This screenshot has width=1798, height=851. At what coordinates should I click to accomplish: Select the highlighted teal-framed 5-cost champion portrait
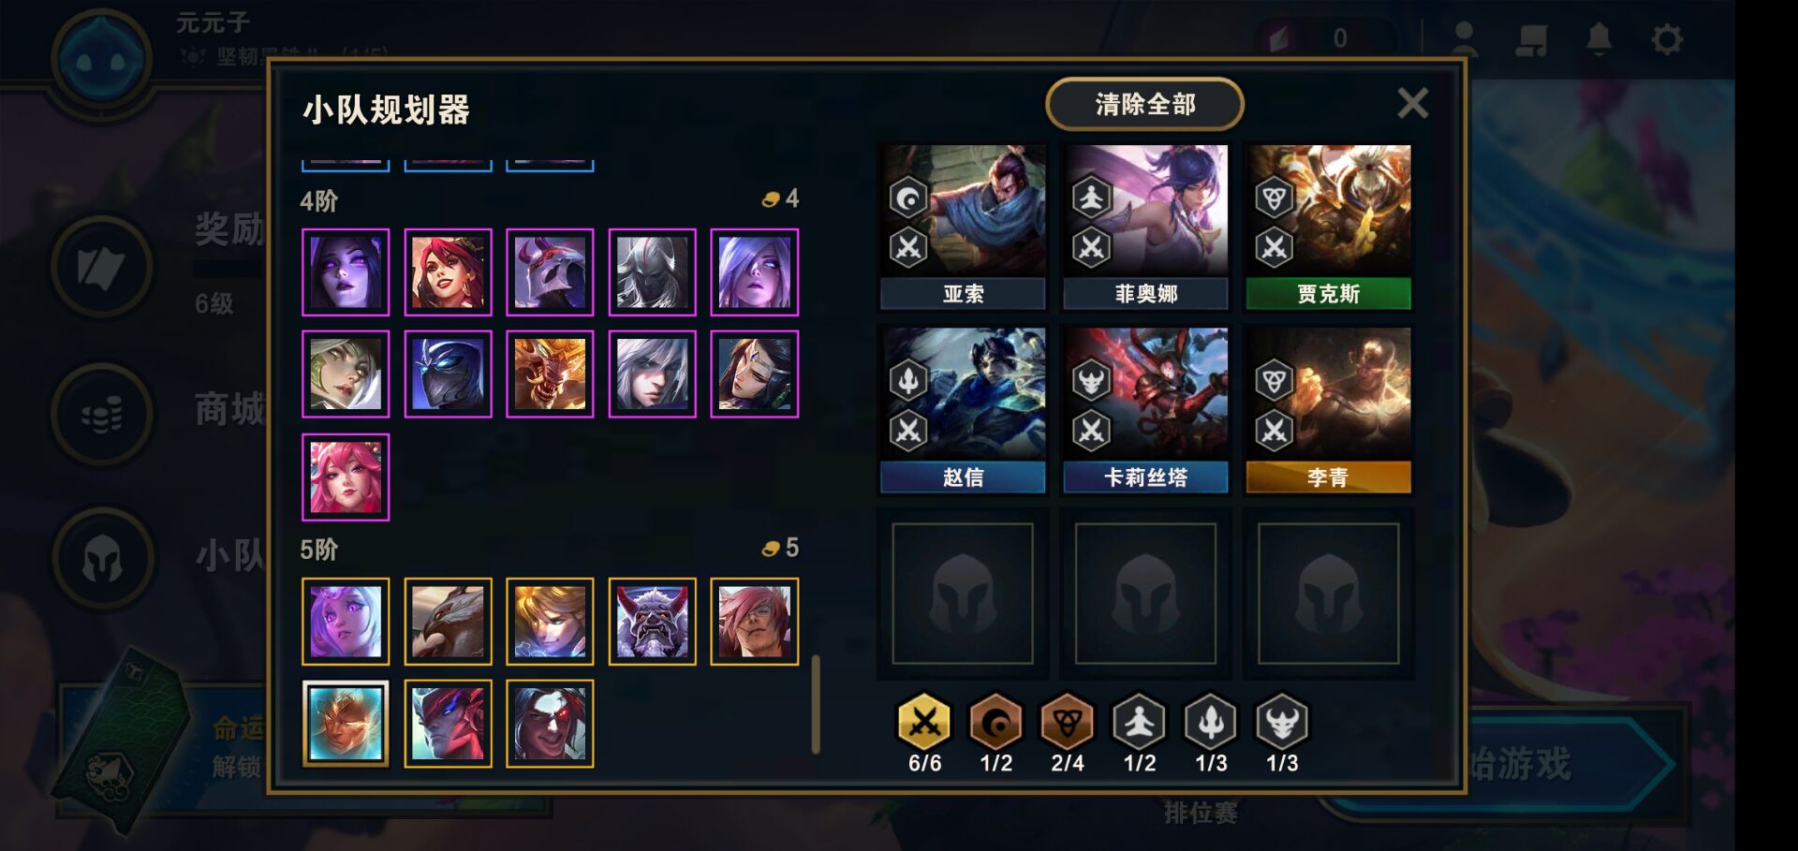[x=346, y=724]
